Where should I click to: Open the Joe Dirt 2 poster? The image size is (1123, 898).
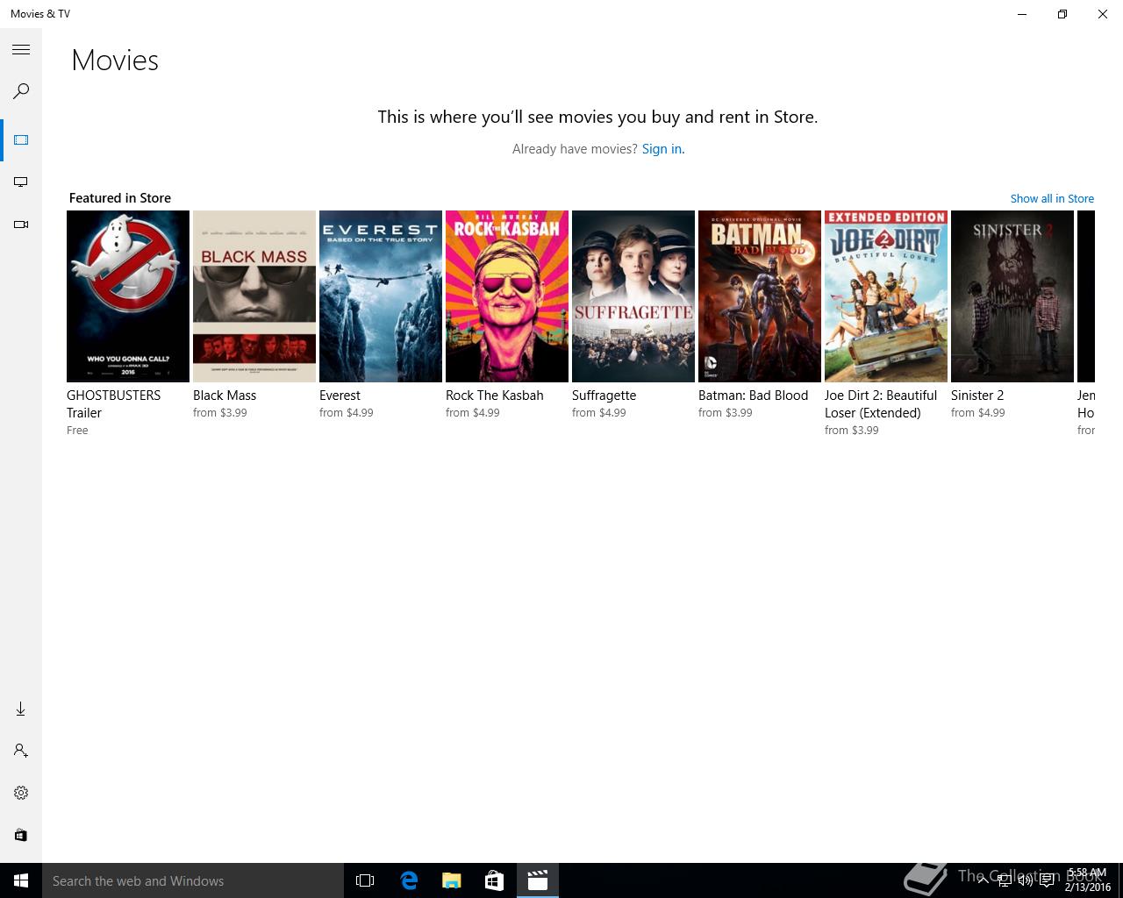coord(886,296)
